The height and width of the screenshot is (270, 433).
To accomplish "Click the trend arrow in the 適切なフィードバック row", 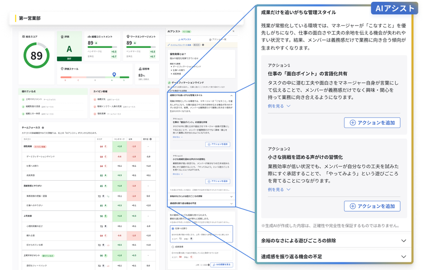I will 108,266.
